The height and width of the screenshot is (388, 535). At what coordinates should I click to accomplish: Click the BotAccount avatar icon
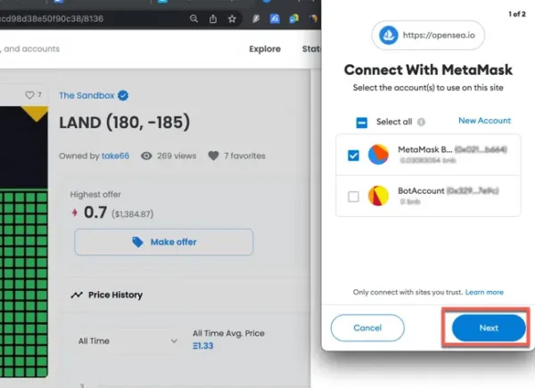[x=378, y=196]
